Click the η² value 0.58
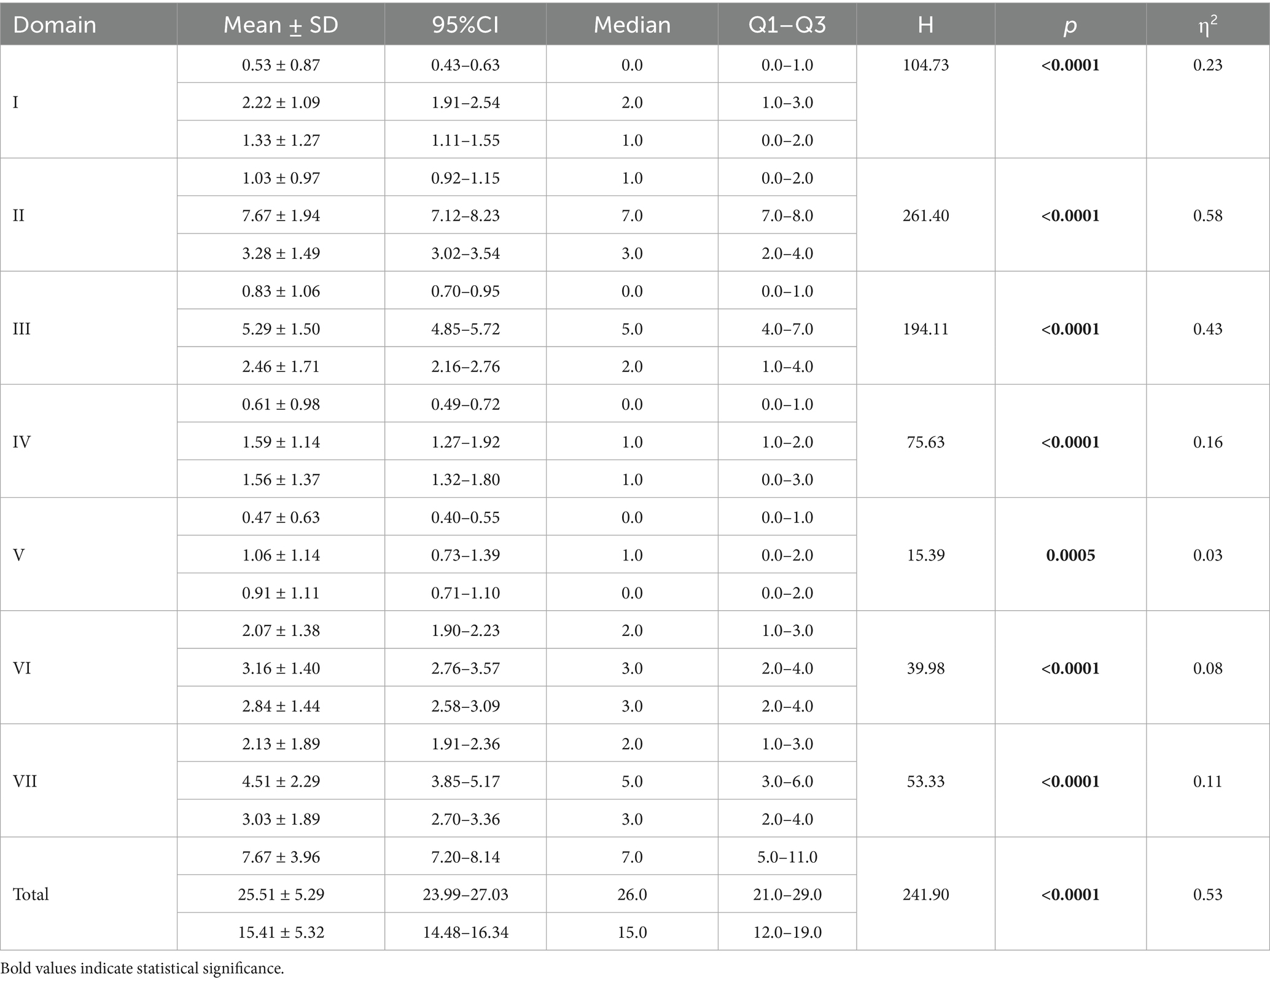Screen dimensions: 1270x982 1207,216
